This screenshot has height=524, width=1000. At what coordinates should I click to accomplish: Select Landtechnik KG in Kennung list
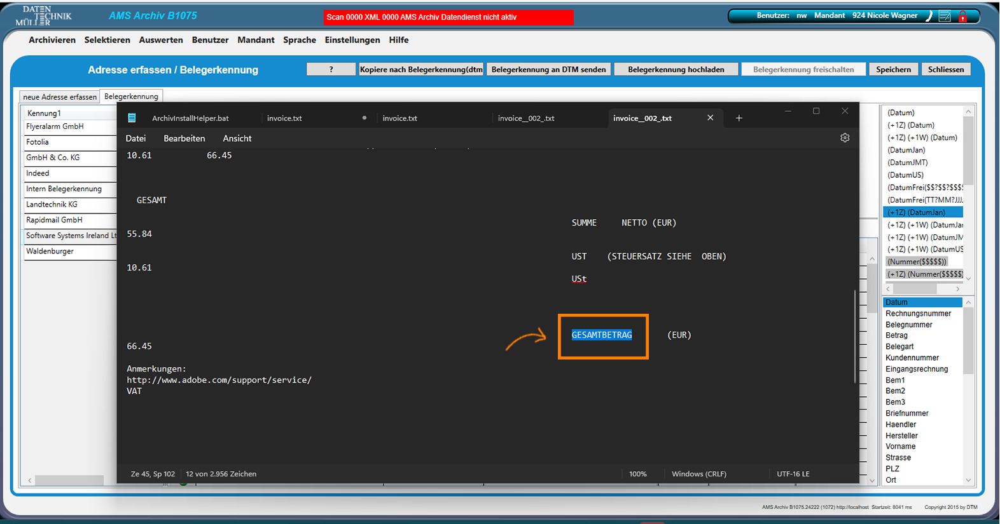[52, 205]
